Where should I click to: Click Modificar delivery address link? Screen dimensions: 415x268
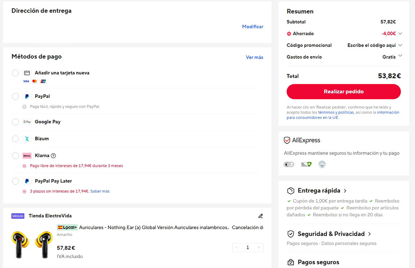253,27
